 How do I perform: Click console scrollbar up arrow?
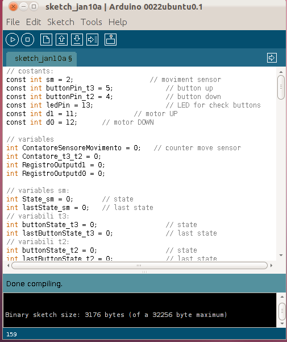coord(282,296)
